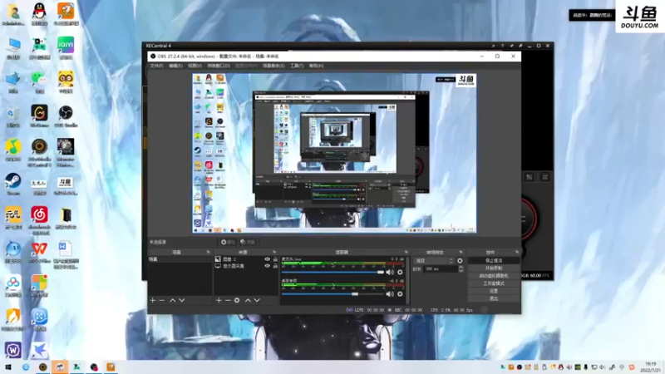Click the audio mixer vertical scrollbar
The width and height of the screenshot is (665, 374).
tap(408, 280)
